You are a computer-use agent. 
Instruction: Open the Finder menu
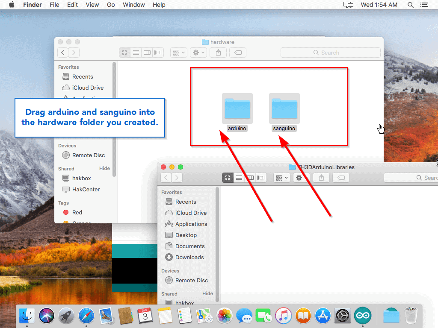[x=33, y=5]
